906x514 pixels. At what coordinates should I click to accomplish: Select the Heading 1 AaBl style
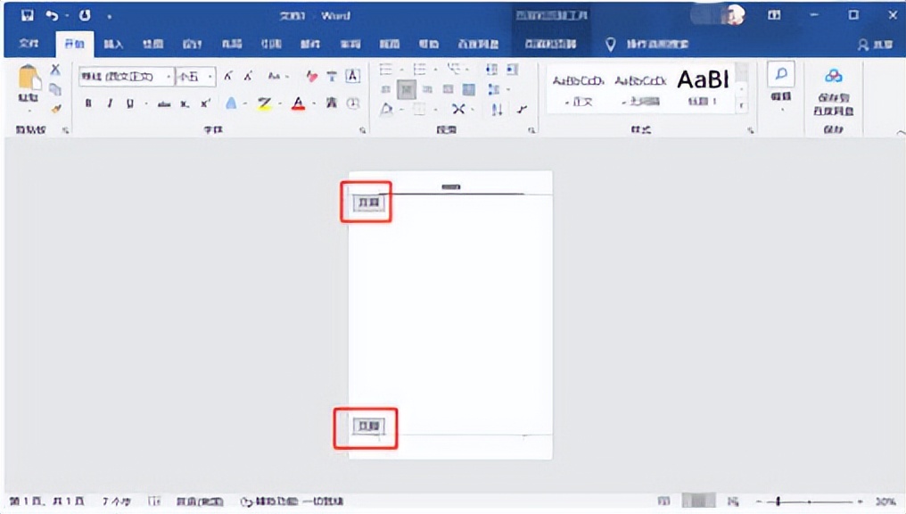[703, 88]
